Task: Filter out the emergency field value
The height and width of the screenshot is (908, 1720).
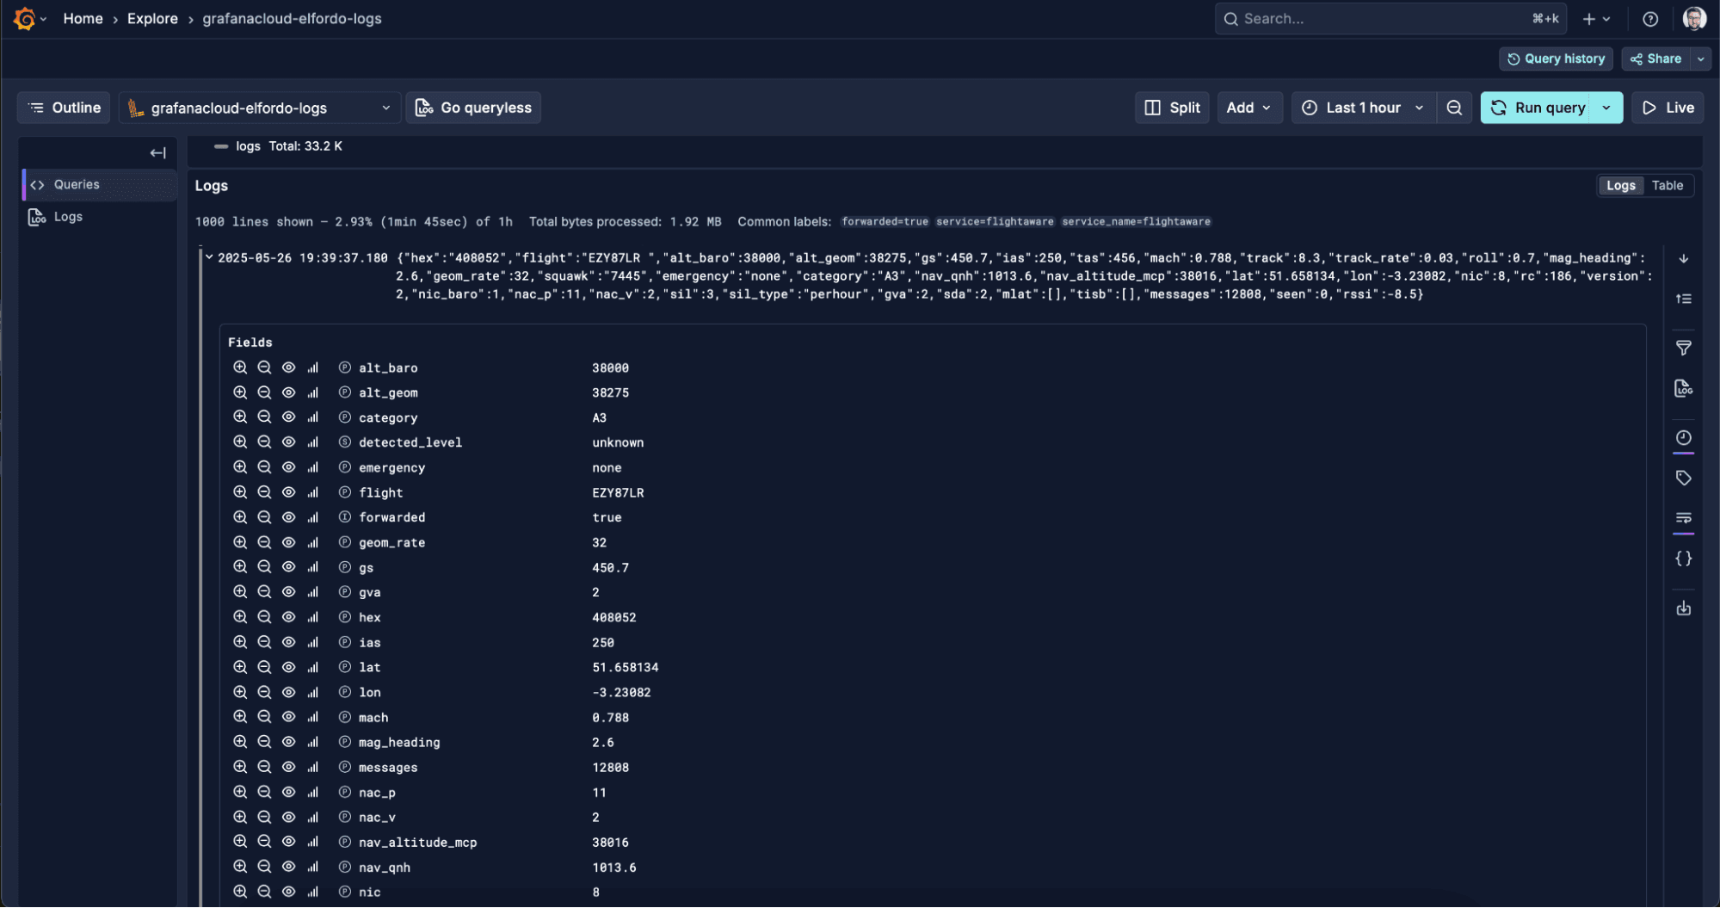Action: 264,466
